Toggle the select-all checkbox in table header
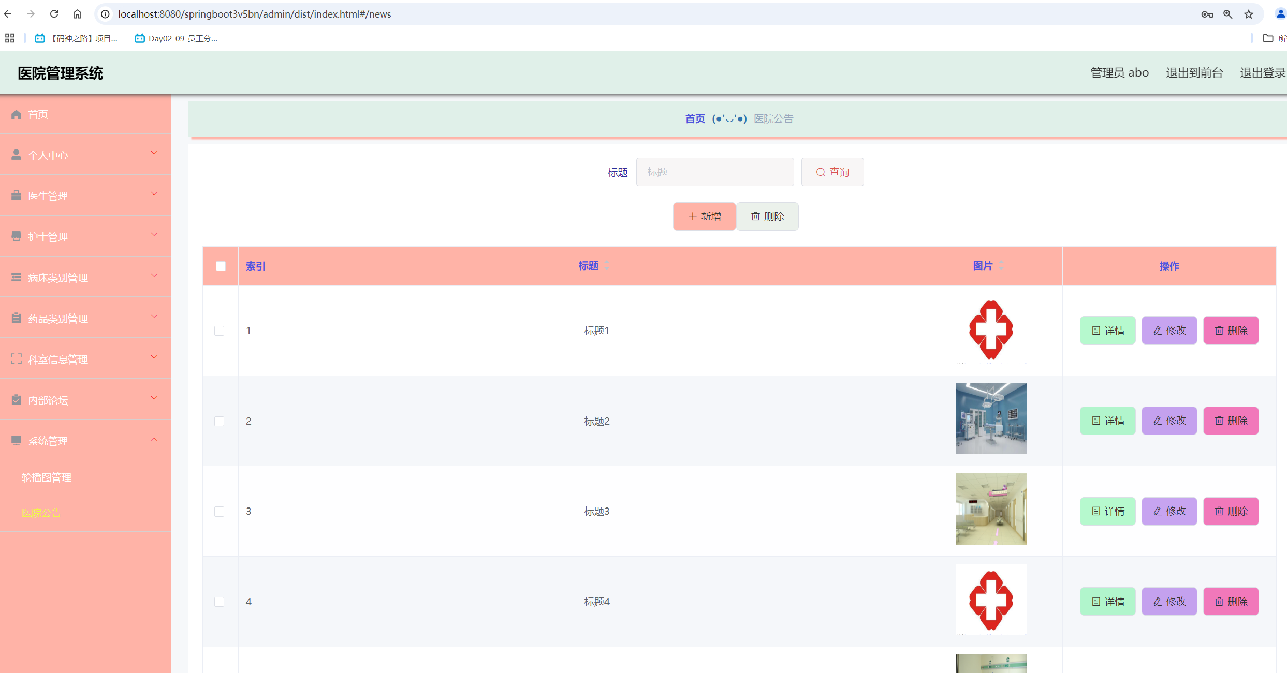Screen dimensions: 1287x673 click(221, 266)
